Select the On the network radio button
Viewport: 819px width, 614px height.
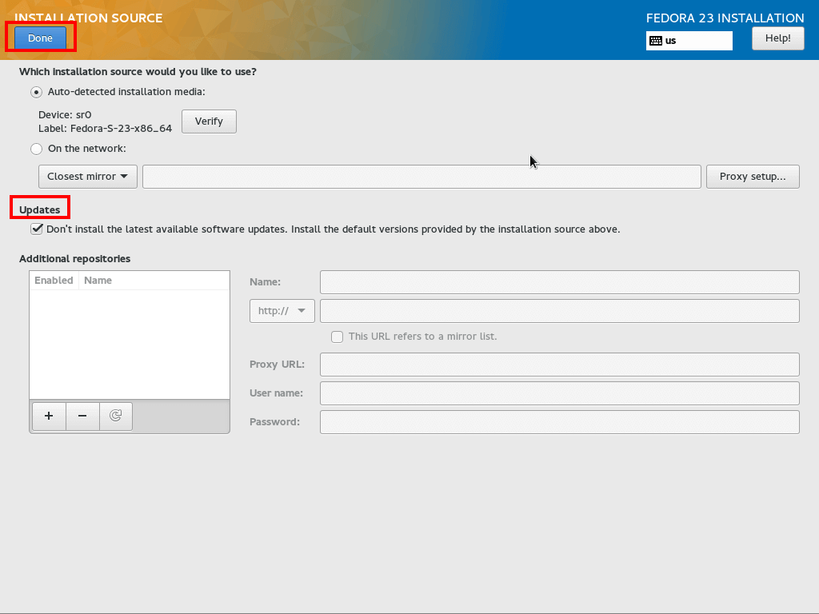(36, 149)
